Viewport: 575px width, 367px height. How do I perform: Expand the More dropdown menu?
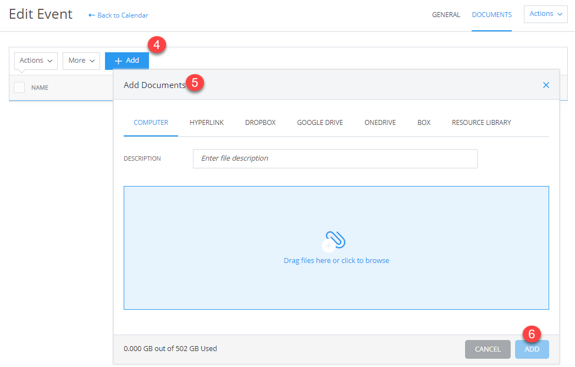(81, 61)
